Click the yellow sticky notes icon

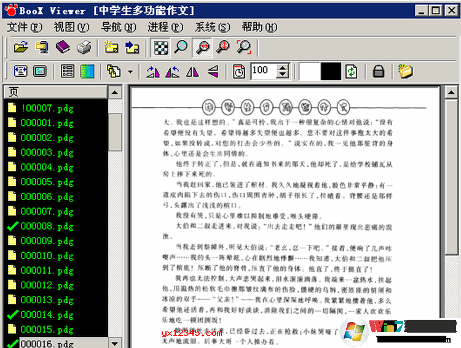(406, 71)
